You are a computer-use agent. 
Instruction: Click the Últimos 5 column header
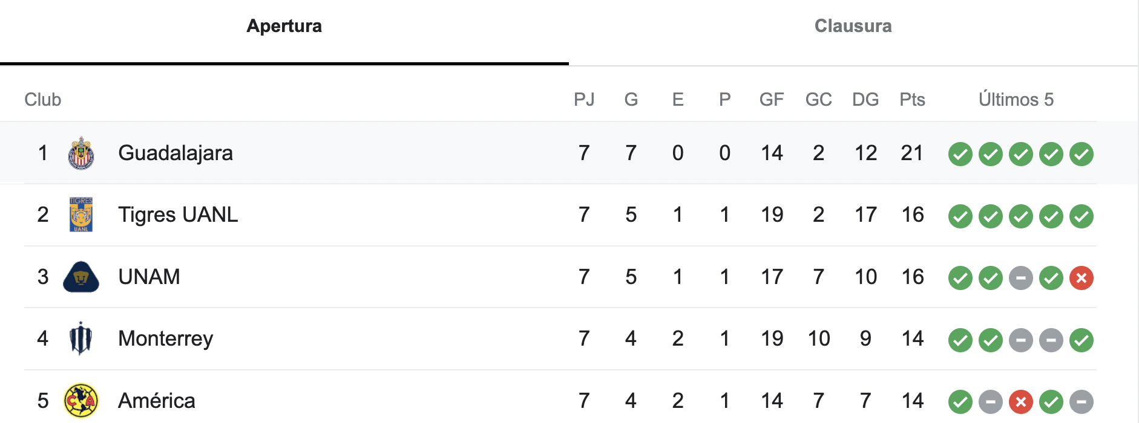pos(1016,100)
